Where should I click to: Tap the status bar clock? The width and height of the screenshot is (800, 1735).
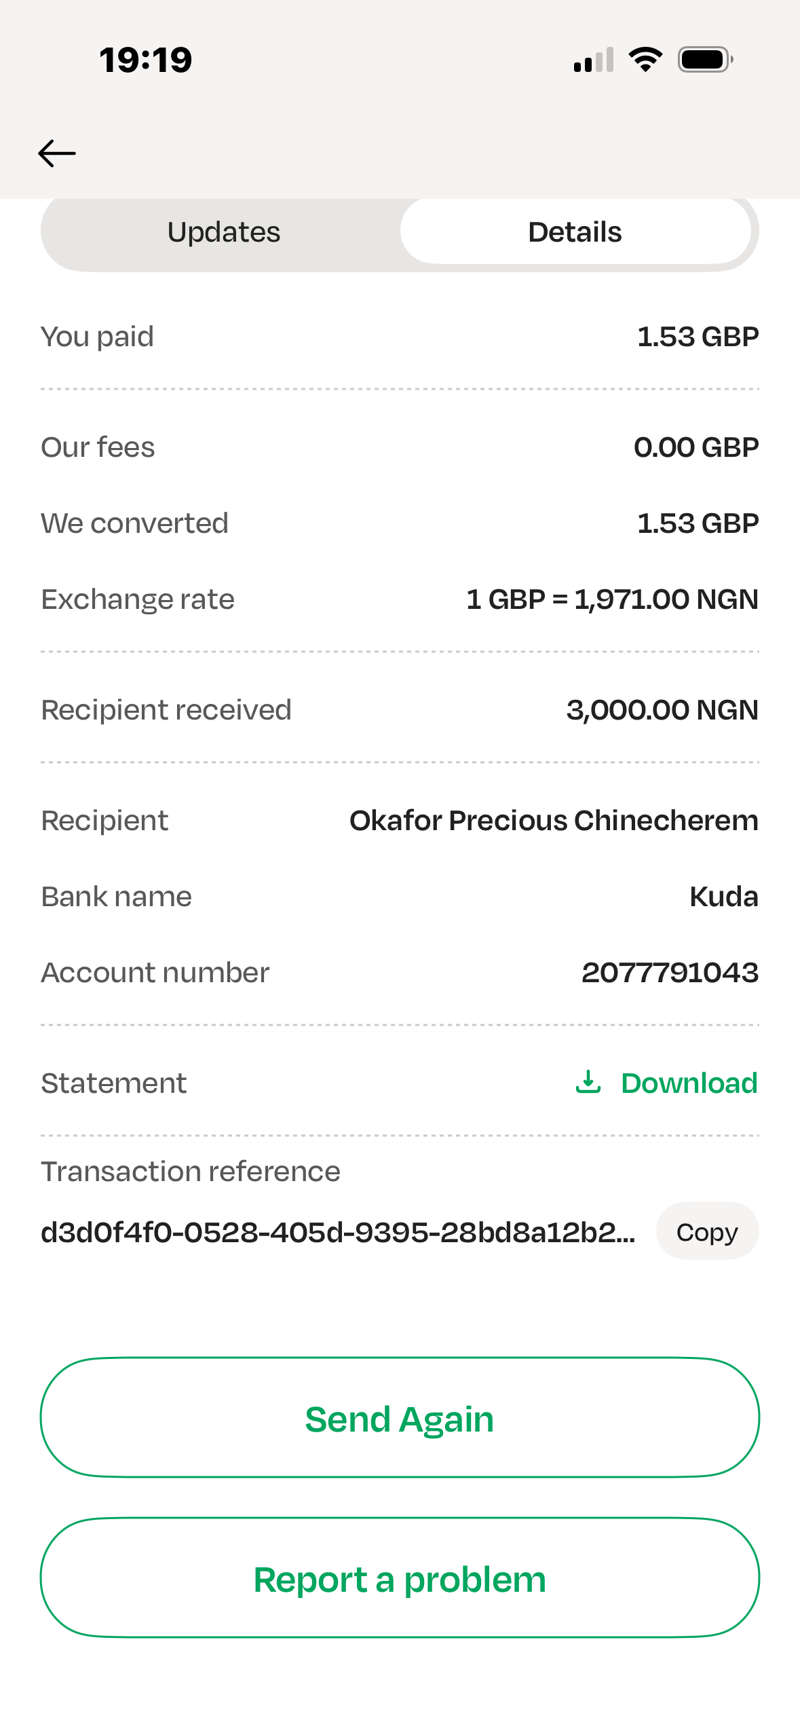pyautogui.click(x=145, y=60)
